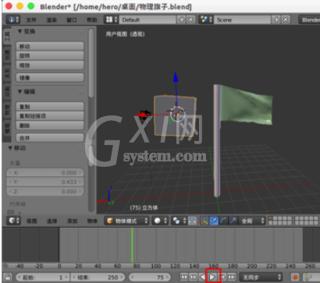Select the second tool shelf tab (创建)

tap(7, 55)
